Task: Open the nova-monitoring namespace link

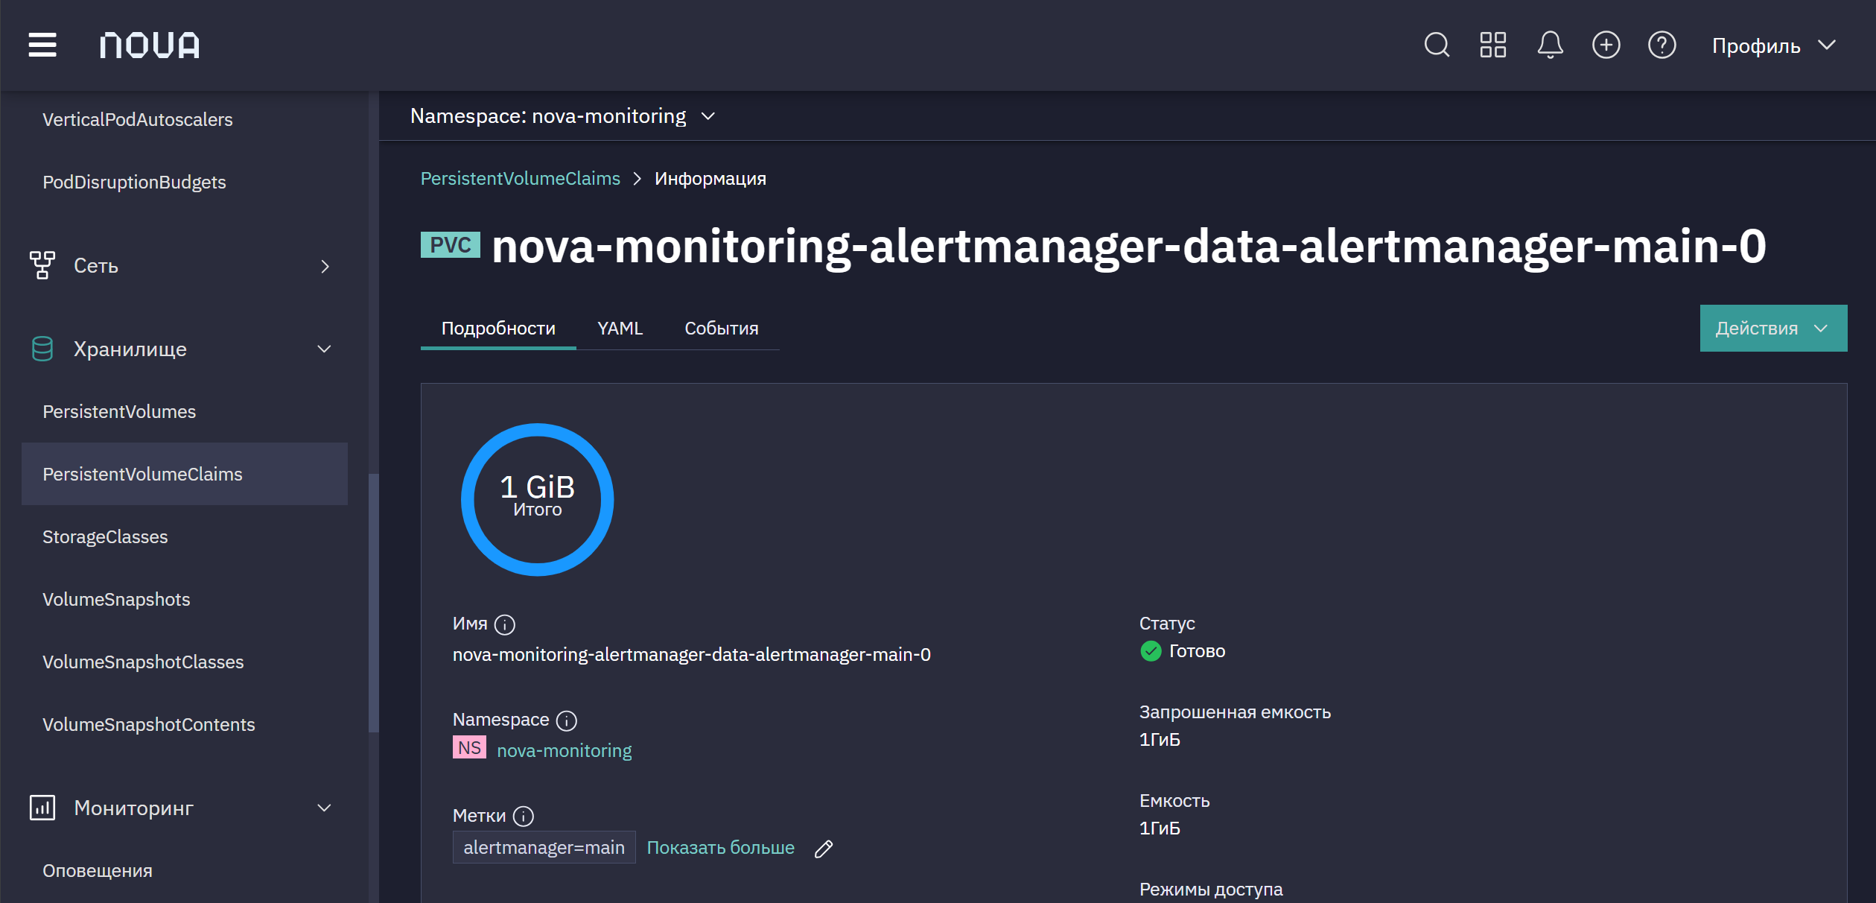Action: point(564,750)
